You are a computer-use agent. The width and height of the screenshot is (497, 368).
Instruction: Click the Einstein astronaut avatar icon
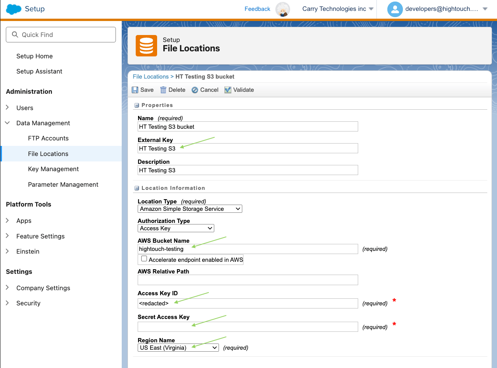pyautogui.click(x=283, y=9)
